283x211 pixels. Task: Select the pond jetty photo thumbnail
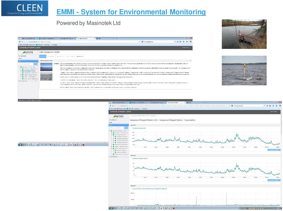pyautogui.click(x=244, y=34)
